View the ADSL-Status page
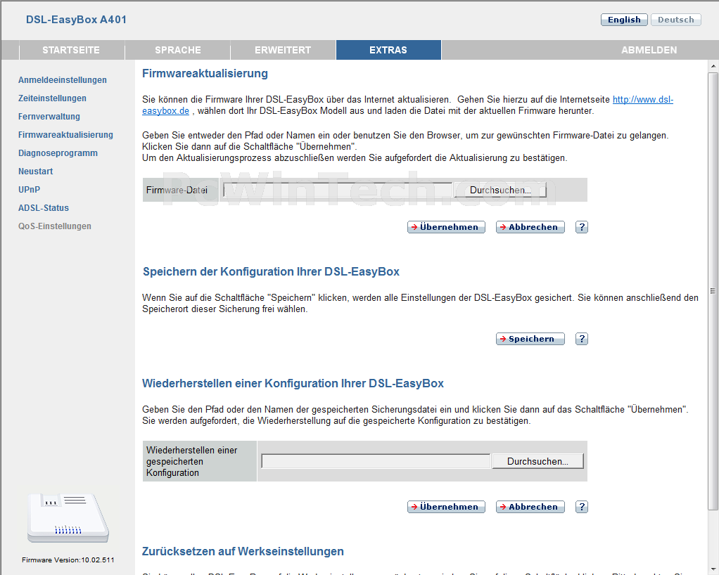The image size is (719, 575). point(44,208)
